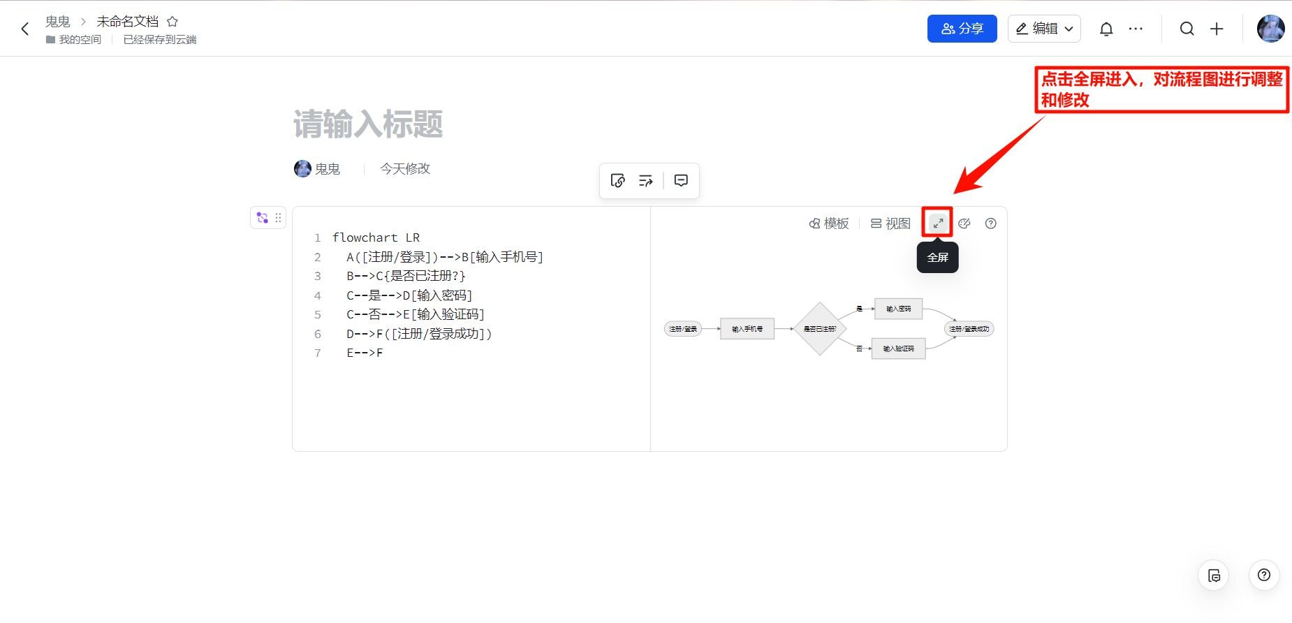Click the comment icon in floating toolbar
This screenshot has width=1292, height=623.
coord(681,181)
